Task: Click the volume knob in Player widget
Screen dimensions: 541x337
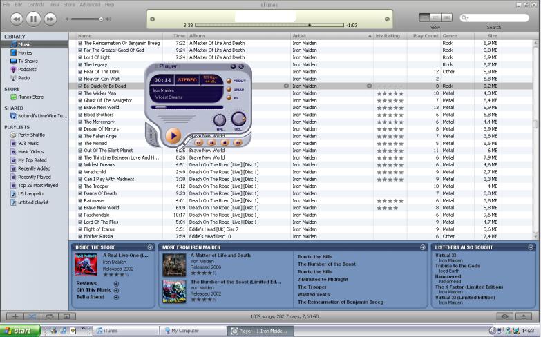Action: [238, 119]
